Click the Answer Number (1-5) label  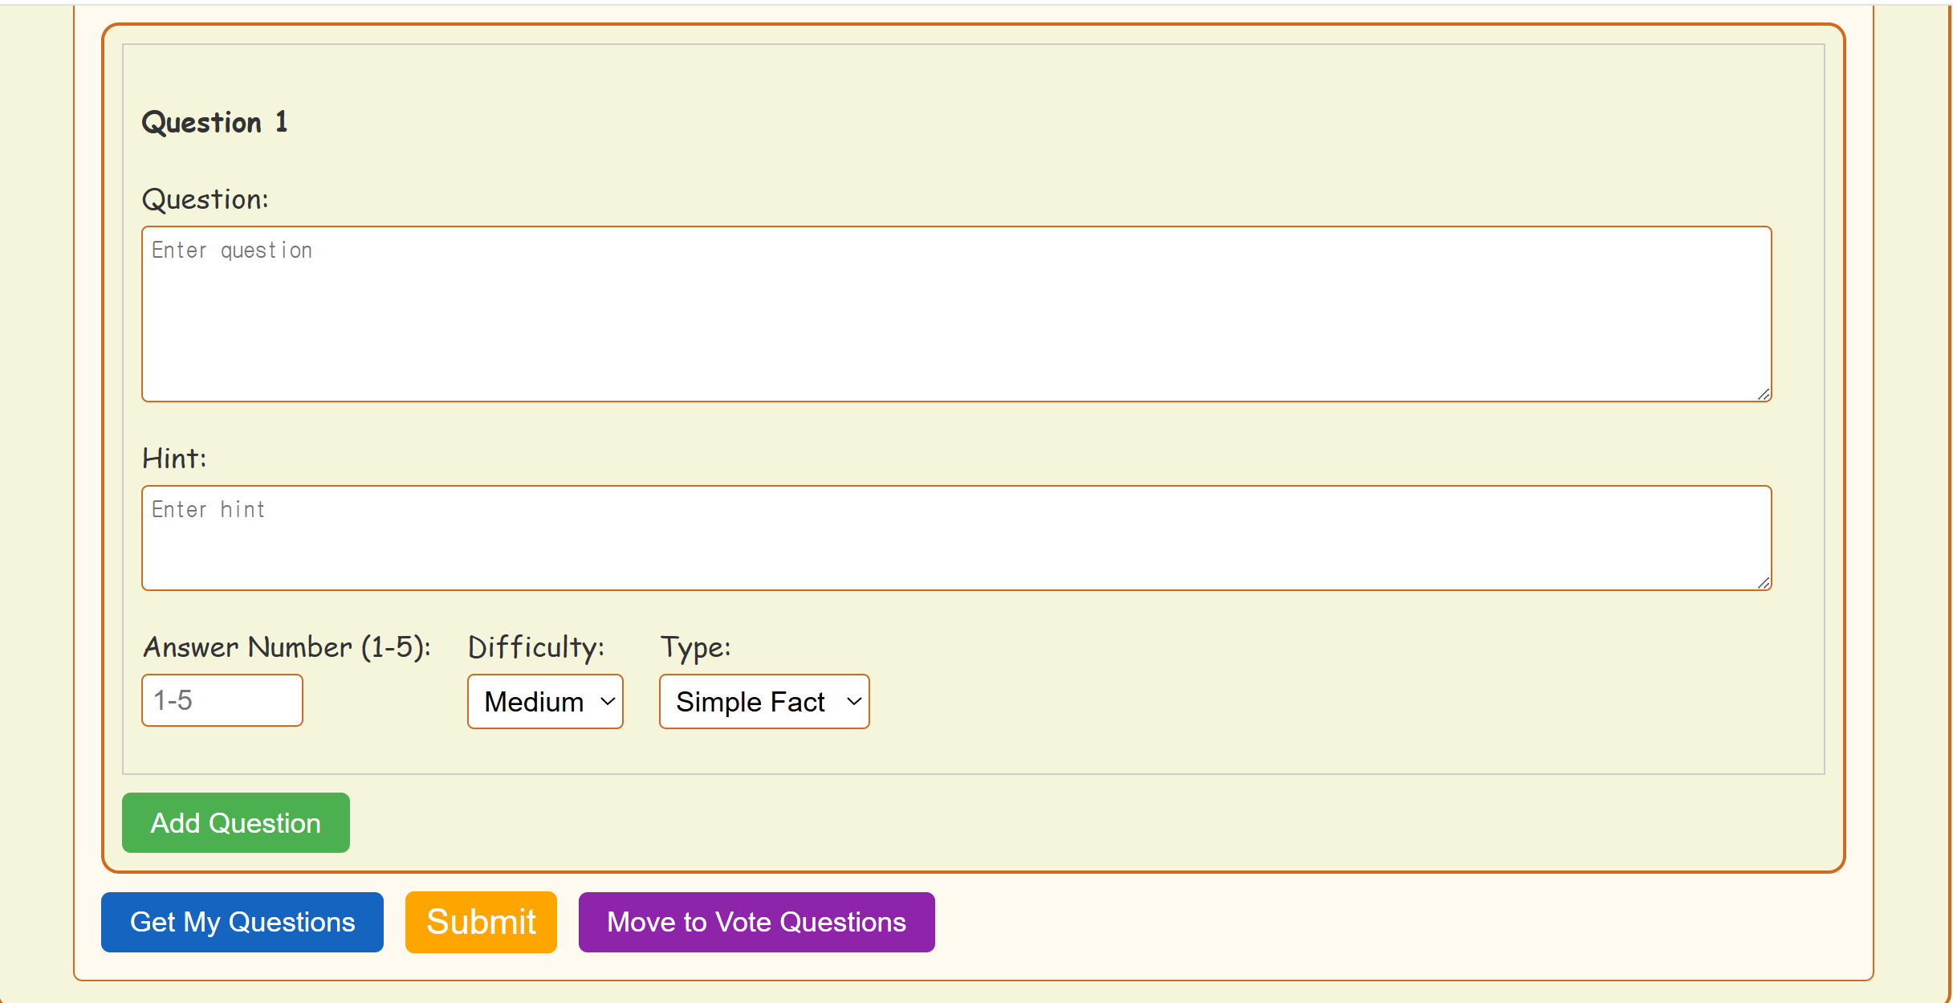[287, 647]
